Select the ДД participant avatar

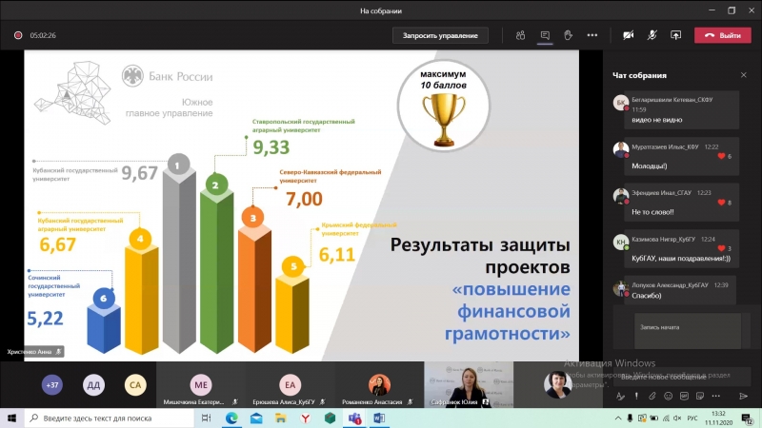coord(93,385)
